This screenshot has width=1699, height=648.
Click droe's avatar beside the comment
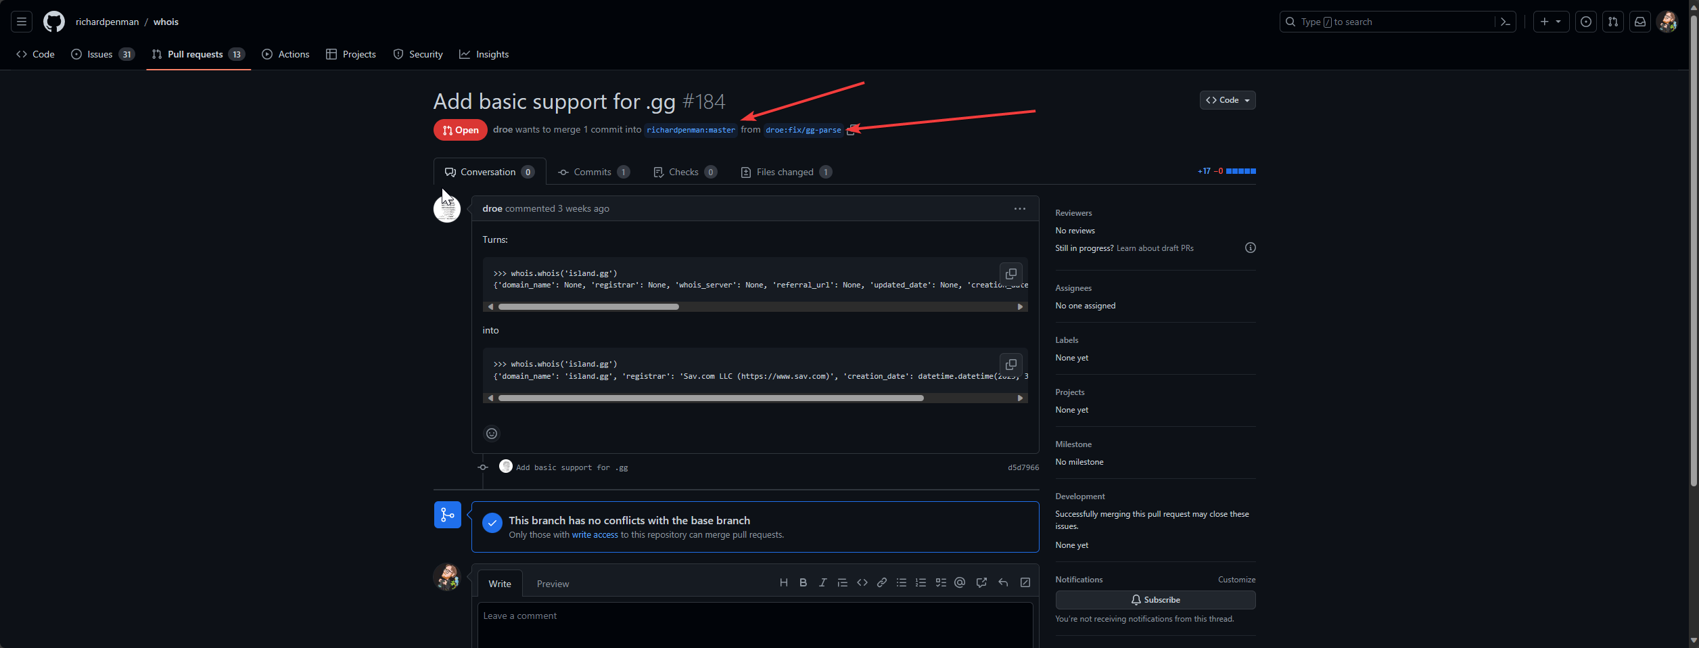pyautogui.click(x=447, y=209)
